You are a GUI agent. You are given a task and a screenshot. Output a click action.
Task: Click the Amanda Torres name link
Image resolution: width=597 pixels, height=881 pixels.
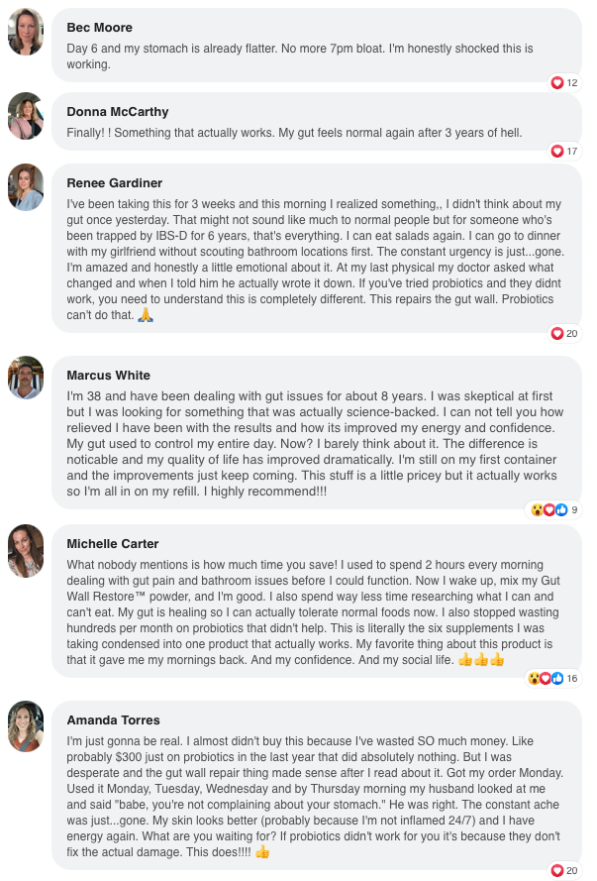[x=112, y=720]
